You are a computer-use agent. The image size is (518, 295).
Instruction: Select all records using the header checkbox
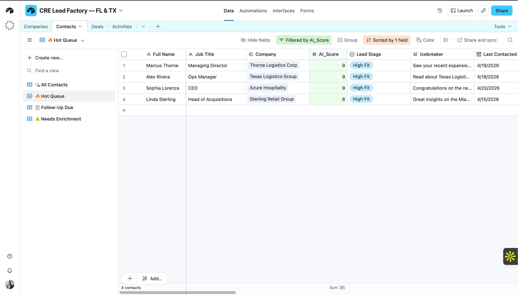click(124, 54)
